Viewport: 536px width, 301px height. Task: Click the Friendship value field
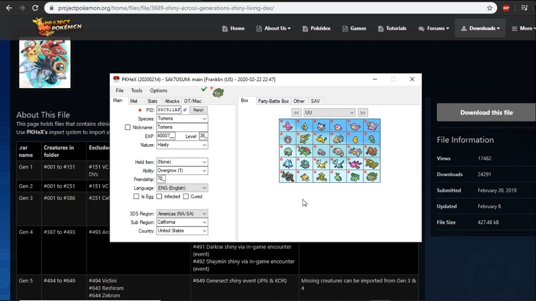tap(161, 179)
